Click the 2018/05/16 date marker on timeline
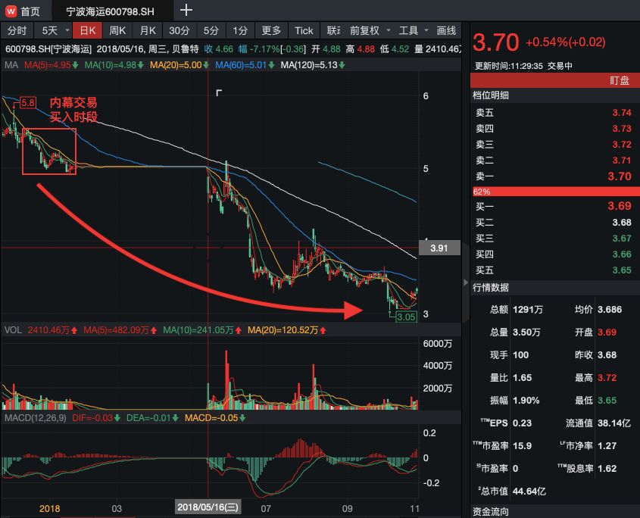The height and width of the screenshot is (518, 640). [208, 507]
